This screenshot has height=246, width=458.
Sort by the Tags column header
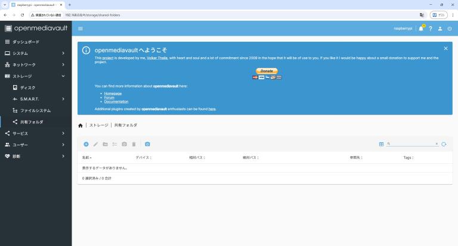click(409, 158)
